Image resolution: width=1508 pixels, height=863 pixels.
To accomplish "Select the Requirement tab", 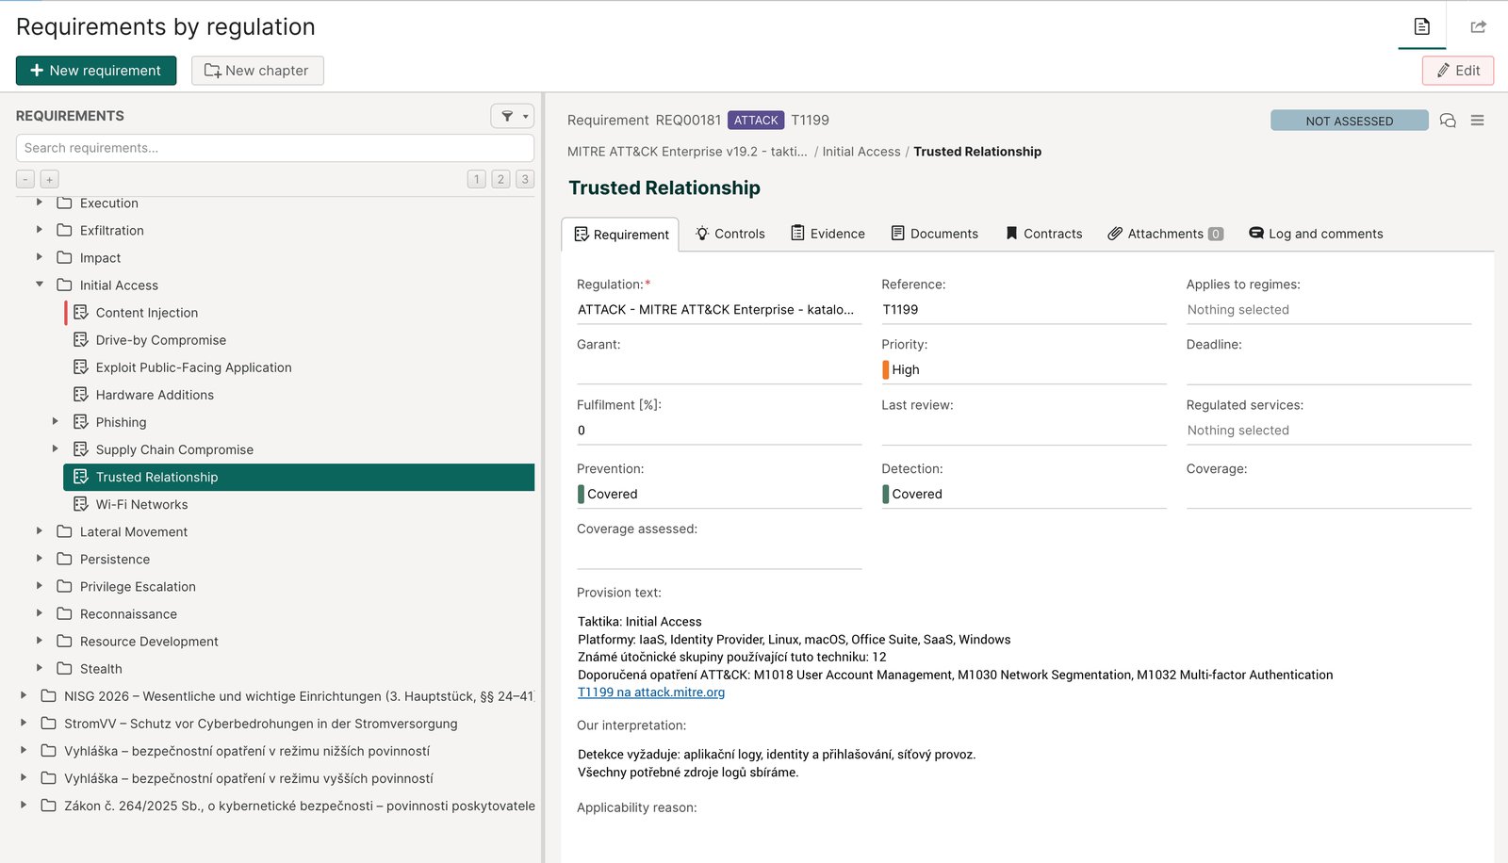I will click(x=621, y=235).
